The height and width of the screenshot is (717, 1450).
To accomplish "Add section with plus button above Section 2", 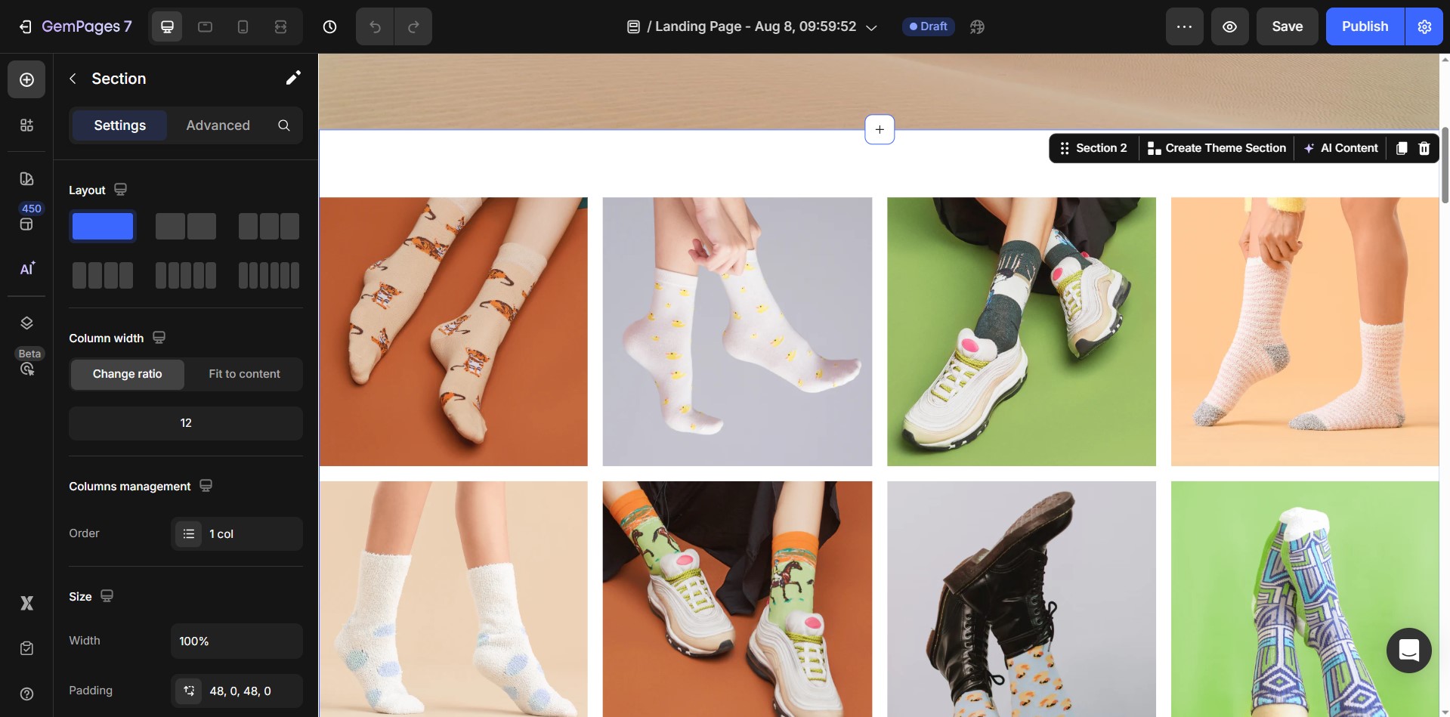I will (x=880, y=129).
